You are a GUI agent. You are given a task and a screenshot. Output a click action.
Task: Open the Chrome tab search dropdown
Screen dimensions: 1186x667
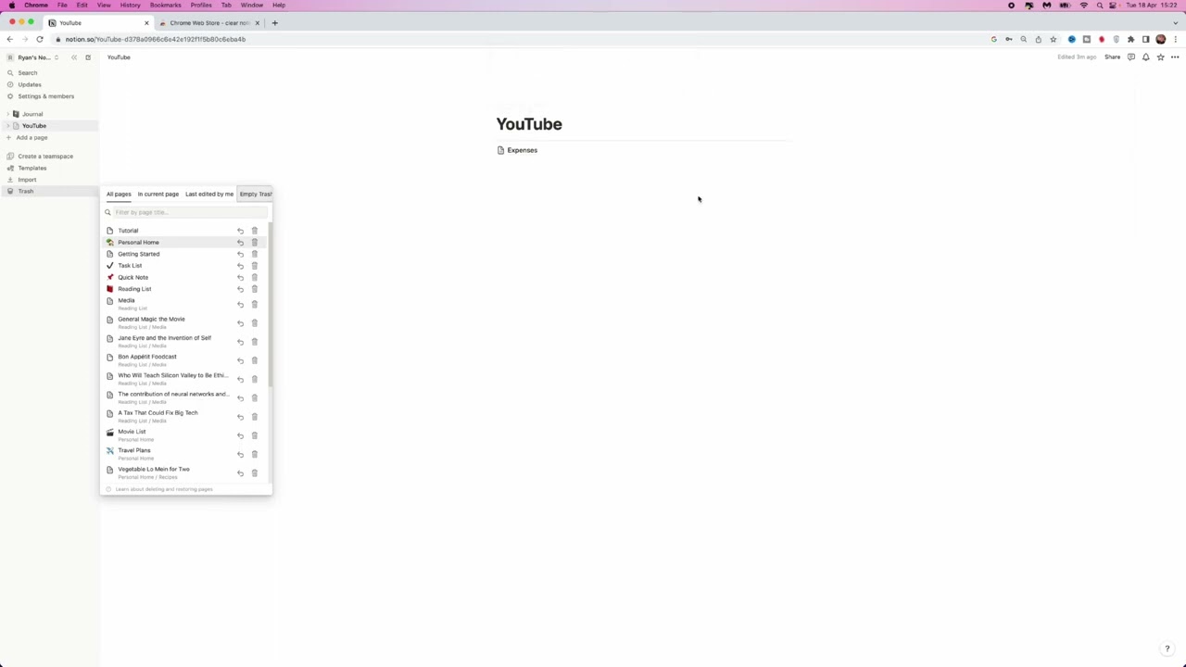1175,22
